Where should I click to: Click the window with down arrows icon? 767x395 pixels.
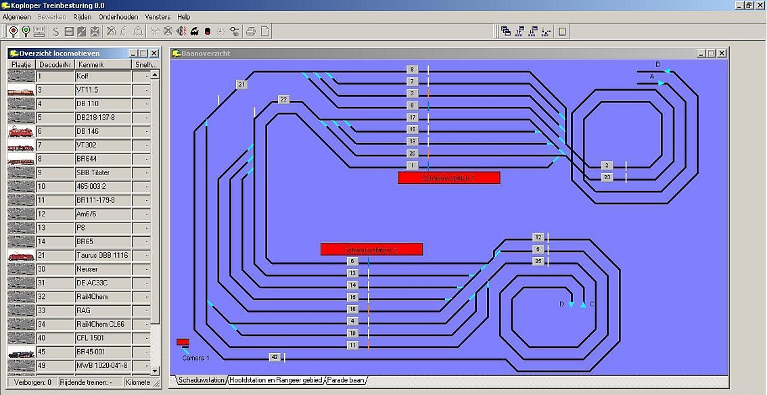pos(533,32)
